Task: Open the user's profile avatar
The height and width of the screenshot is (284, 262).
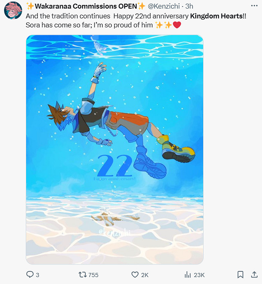Action: pos(13,11)
